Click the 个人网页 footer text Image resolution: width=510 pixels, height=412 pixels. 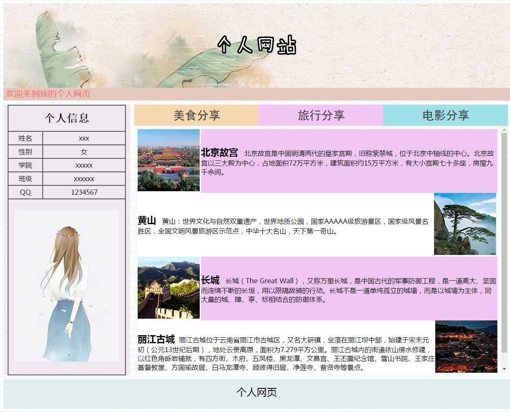click(256, 393)
